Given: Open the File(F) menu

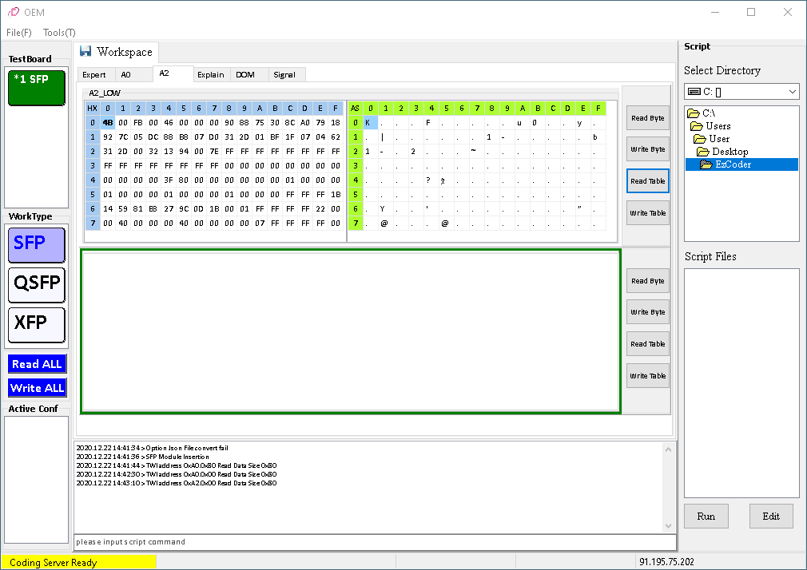Looking at the screenshot, I should 19,33.
